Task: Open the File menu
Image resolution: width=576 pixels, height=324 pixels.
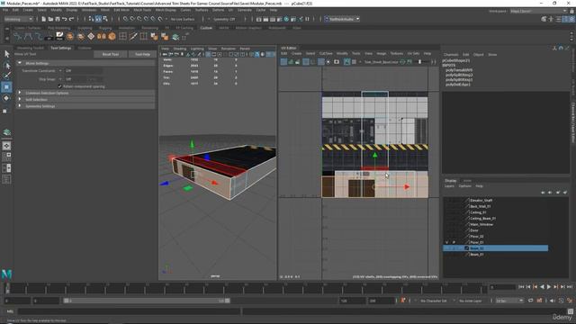Action: [5, 10]
